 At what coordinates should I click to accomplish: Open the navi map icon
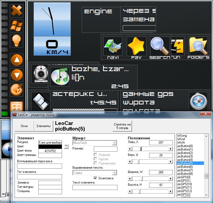pyautogui.click(x=113, y=46)
